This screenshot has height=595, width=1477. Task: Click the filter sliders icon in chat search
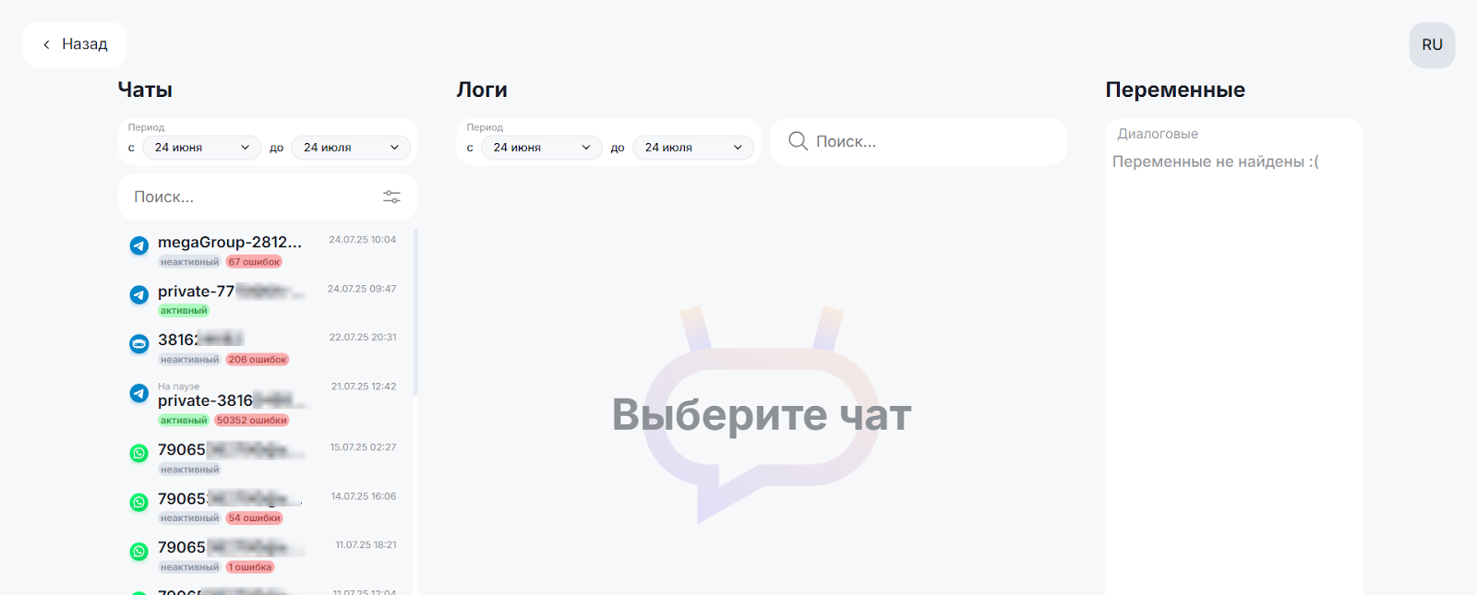click(x=391, y=196)
